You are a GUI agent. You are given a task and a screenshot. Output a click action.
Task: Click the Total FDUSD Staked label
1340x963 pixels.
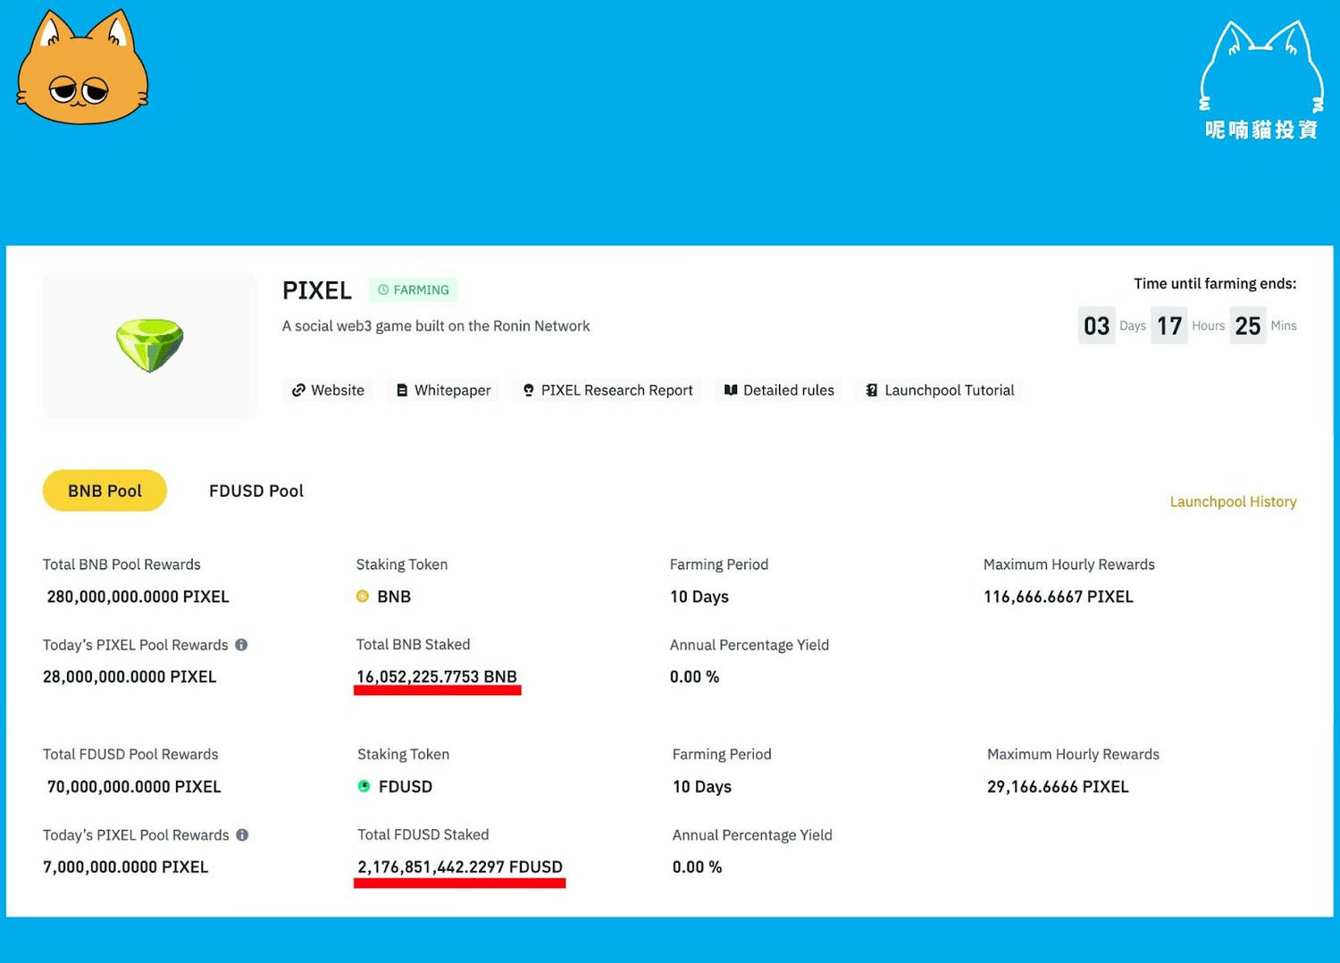[x=423, y=835]
